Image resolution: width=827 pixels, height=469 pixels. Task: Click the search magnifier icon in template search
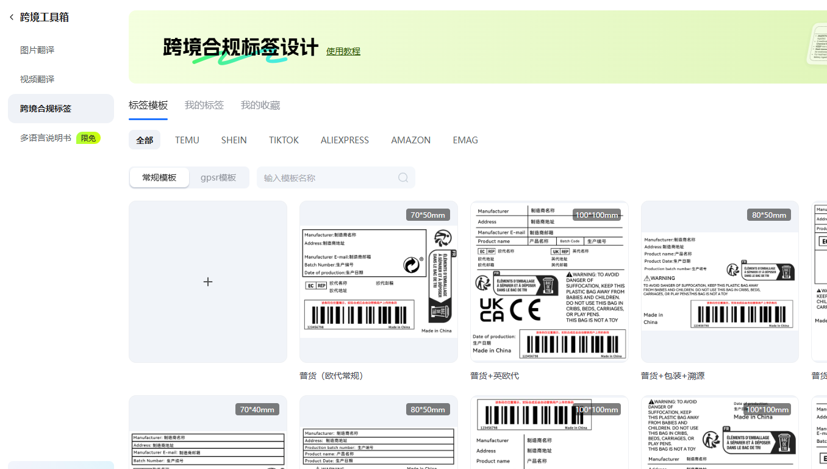coord(403,177)
